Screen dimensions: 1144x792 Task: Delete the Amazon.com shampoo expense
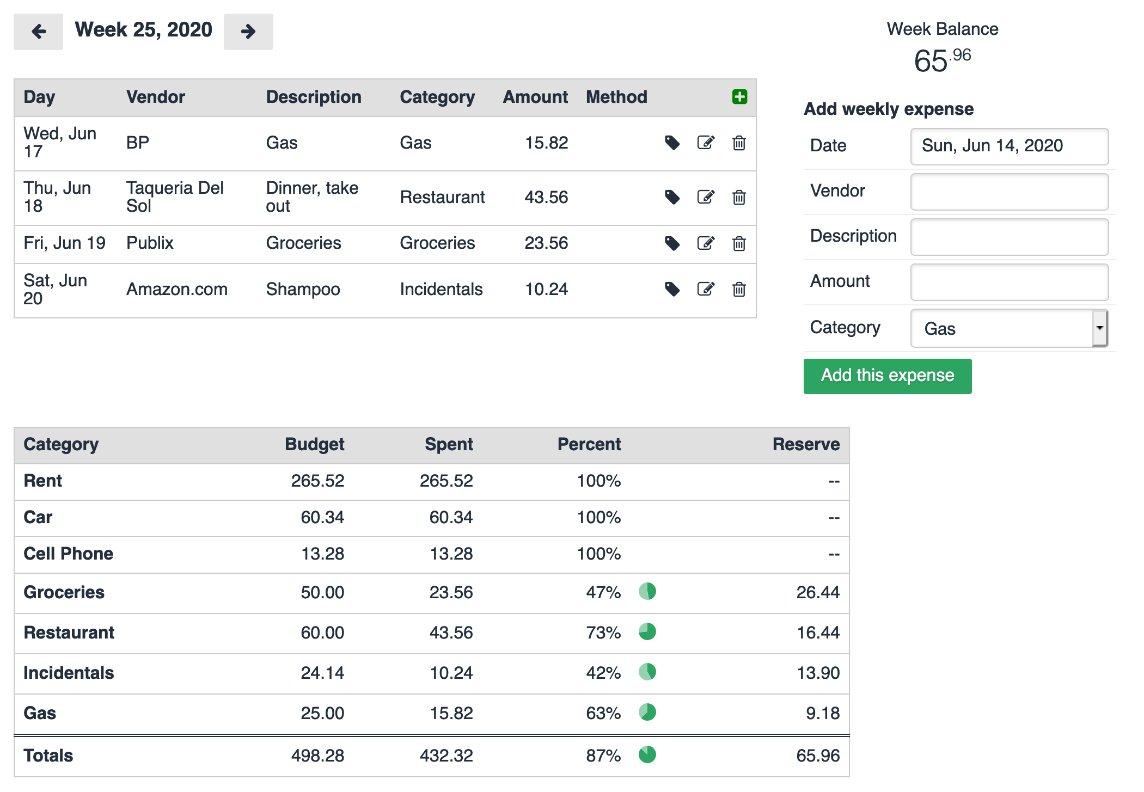point(739,289)
